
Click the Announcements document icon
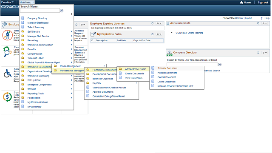click(x=168, y=23)
